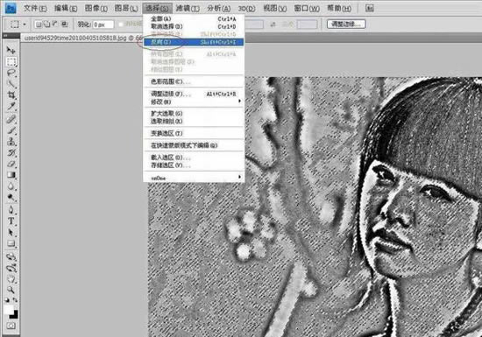The width and height of the screenshot is (482, 337).
Task: Click the Photoshop application logo icon
Action: pos(11,8)
